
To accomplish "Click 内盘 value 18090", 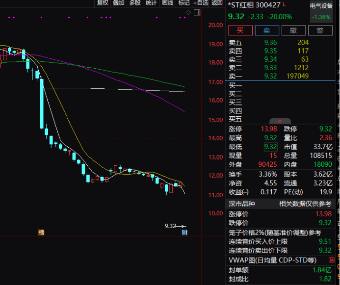I will pos(323,164).
